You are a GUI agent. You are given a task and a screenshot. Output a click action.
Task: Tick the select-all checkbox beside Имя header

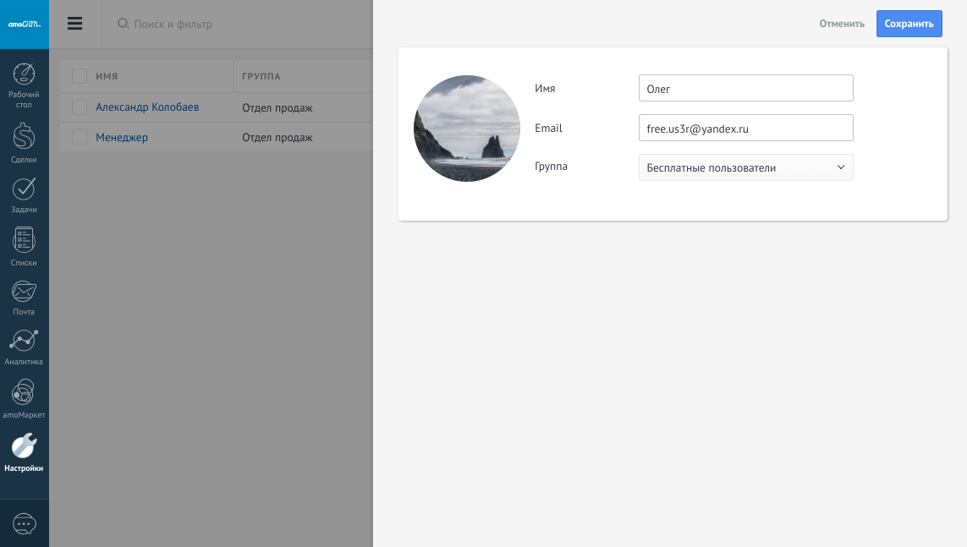[x=80, y=76]
